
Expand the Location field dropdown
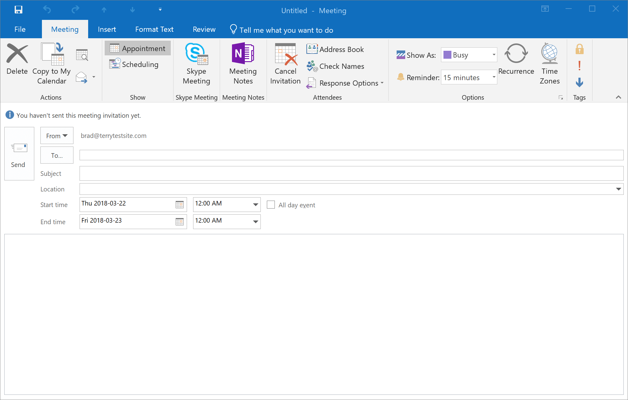pyautogui.click(x=619, y=188)
